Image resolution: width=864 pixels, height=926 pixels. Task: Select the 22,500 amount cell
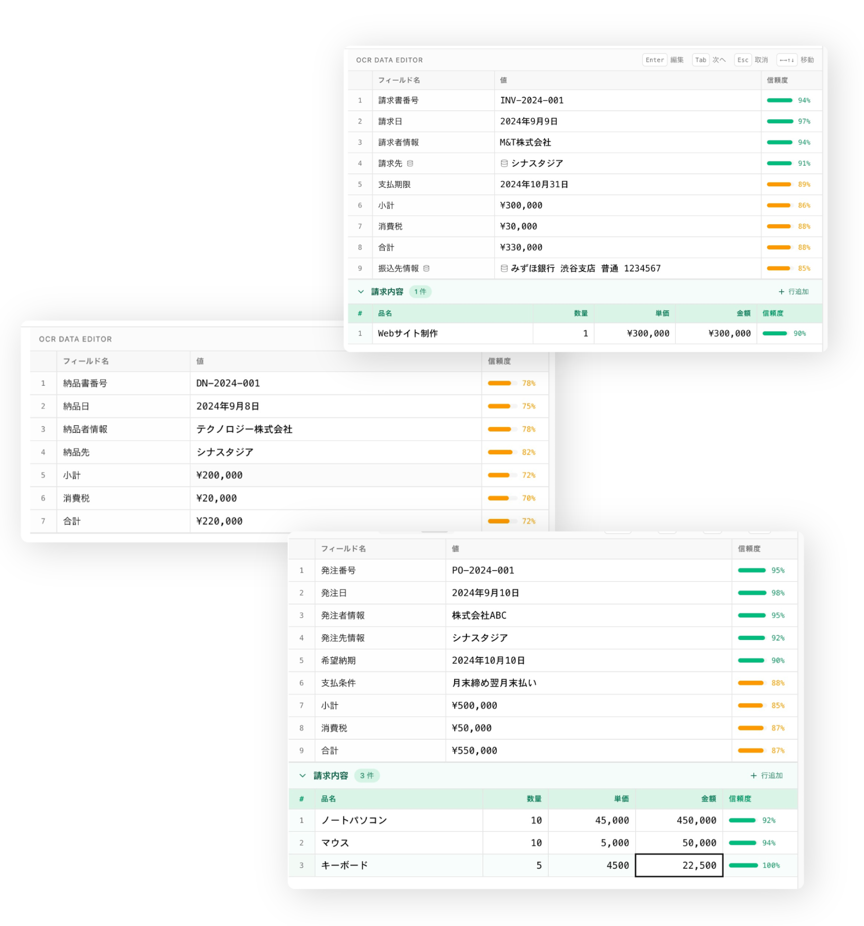point(679,866)
